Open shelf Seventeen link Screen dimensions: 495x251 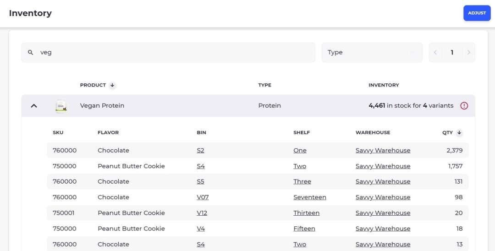[310, 197]
